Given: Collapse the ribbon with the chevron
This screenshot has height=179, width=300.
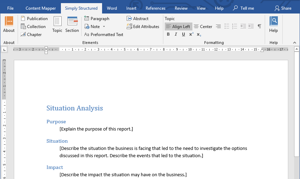Looking at the screenshot, I should pyautogui.click(x=295, y=43).
